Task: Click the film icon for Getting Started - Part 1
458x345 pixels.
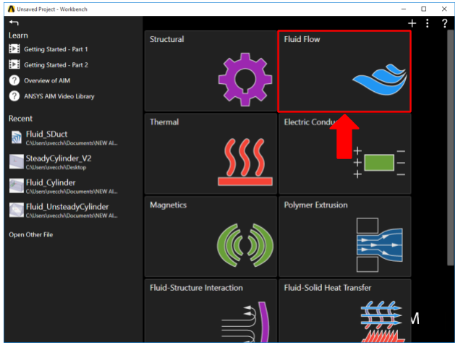Action: pos(14,48)
